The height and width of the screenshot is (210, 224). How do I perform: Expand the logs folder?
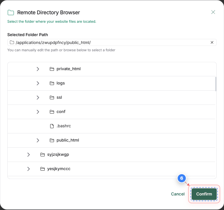coord(38,83)
